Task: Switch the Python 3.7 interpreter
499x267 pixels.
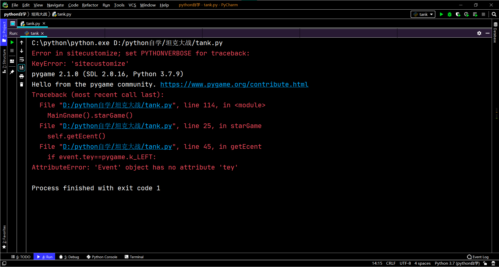Action: pos(457,263)
